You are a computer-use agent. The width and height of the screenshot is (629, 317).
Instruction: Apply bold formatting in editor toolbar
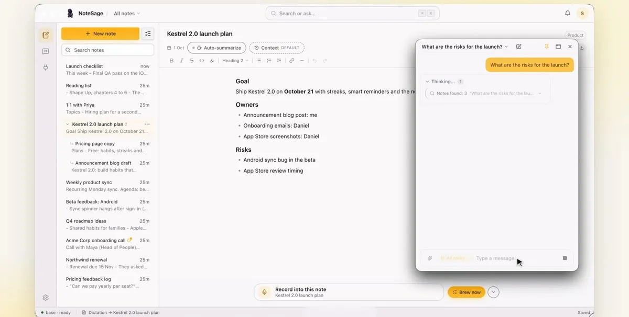coord(171,61)
